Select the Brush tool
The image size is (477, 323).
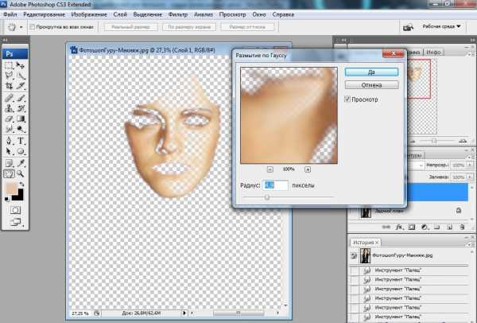(21, 98)
